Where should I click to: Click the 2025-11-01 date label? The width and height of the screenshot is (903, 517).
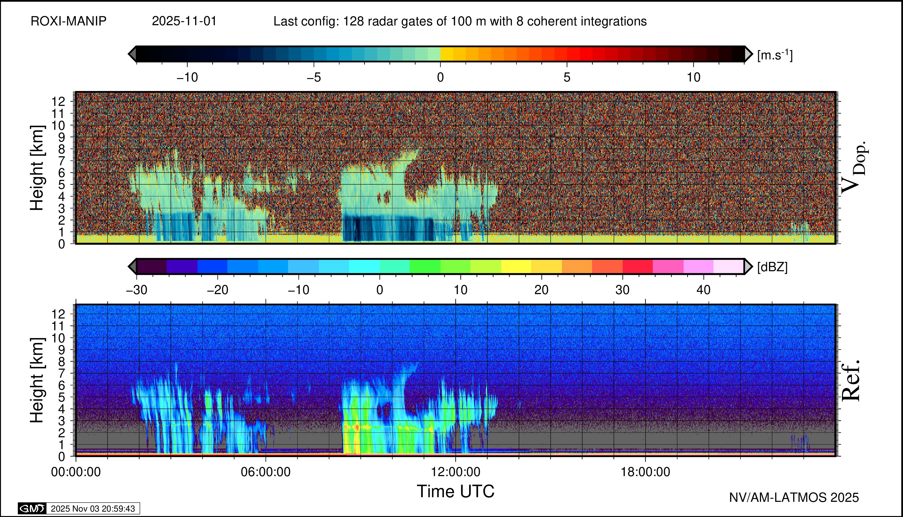point(184,21)
